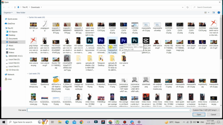Screen dimensions: 223x125
Task: Open Local Disk (F:) in sidebar
Action: coord(13,66)
